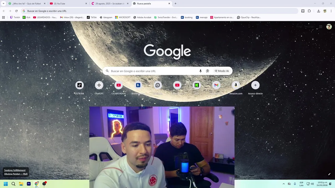Search by image with the Lens icon
This screenshot has height=188, width=335.
[x=208, y=71]
